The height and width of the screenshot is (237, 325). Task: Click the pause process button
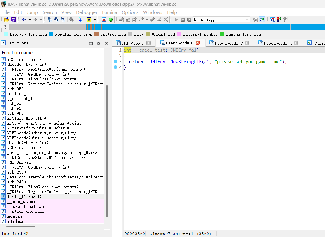[183, 20]
